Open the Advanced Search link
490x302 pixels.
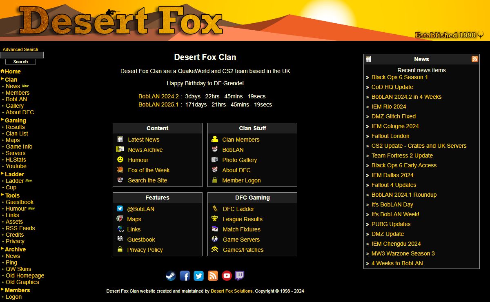(20, 49)
